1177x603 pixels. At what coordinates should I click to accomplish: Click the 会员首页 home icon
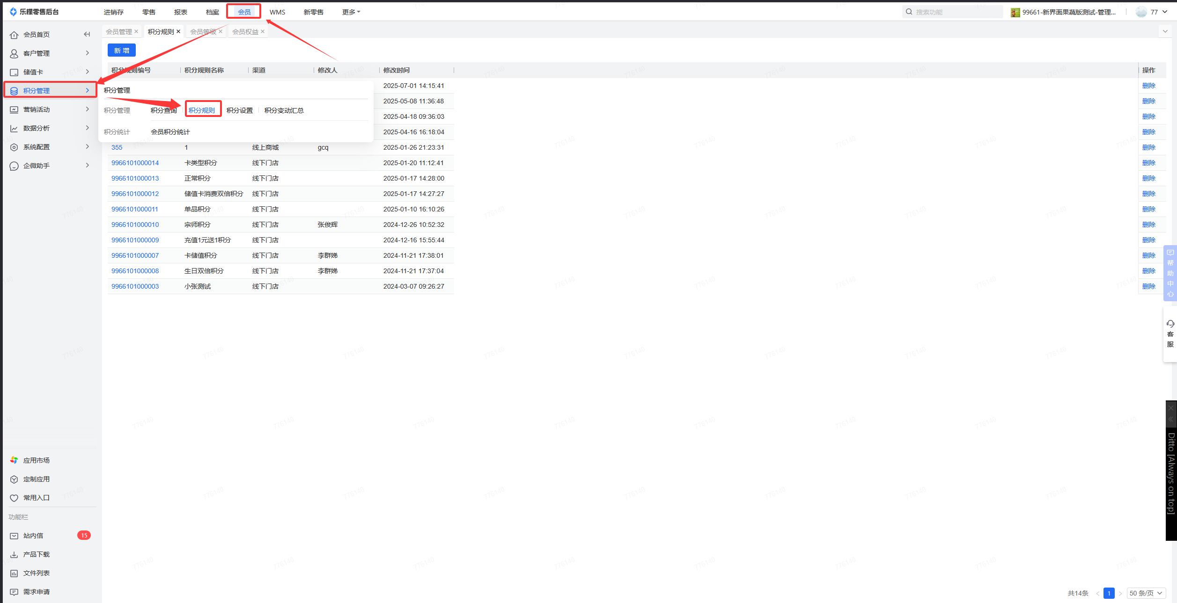(x=14, y=35)
